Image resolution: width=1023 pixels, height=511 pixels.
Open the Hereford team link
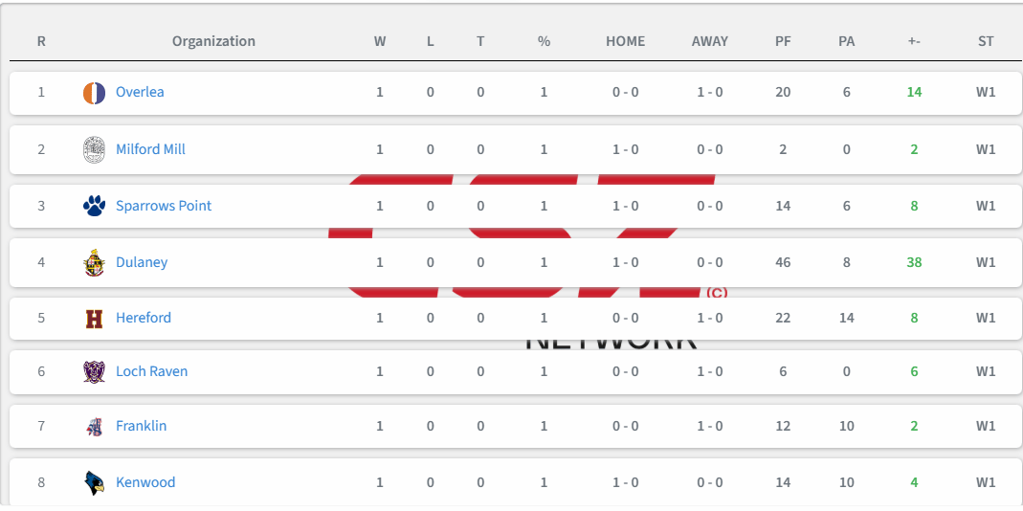(144, 318)
